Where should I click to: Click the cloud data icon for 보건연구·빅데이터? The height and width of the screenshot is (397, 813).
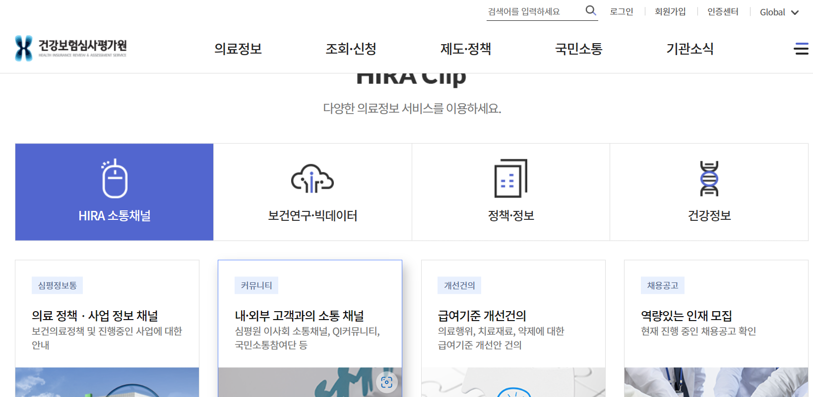pos(313,179)
